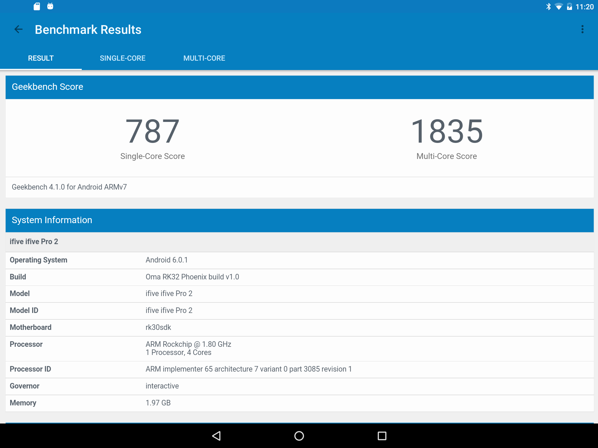Tap the Multi-Core Score label
The height and width of the screenshot is (448, 598).
pos(447,156)
